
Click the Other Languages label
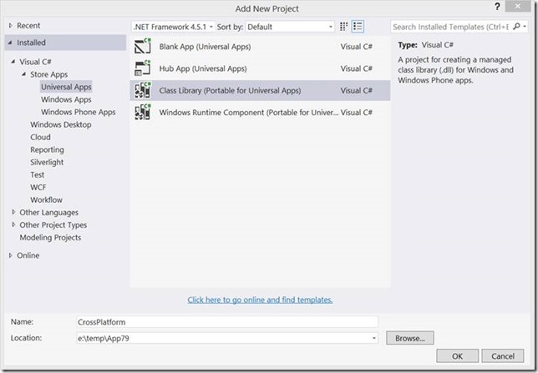click(48, 213)
